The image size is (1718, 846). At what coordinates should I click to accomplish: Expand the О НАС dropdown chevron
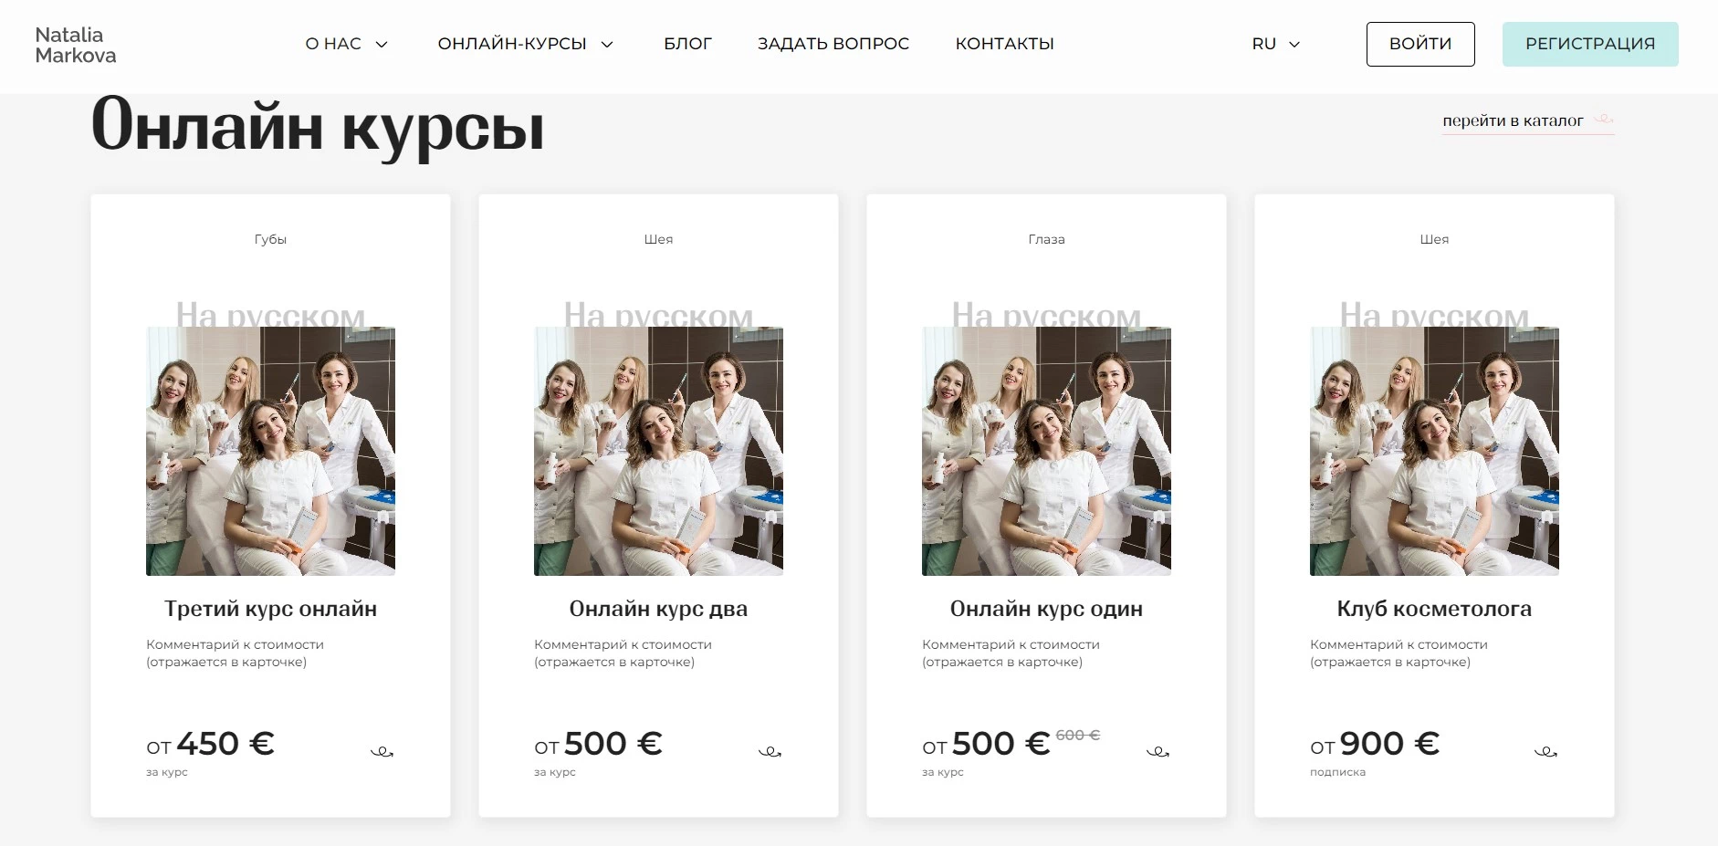[382, 44]
